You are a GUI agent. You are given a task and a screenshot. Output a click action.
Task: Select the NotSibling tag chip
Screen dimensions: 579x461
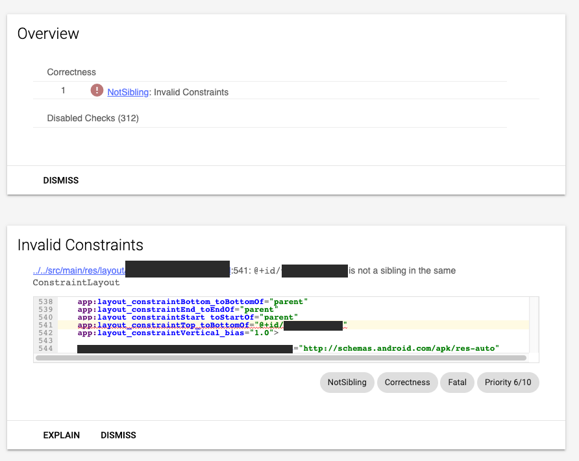(347, 383)
